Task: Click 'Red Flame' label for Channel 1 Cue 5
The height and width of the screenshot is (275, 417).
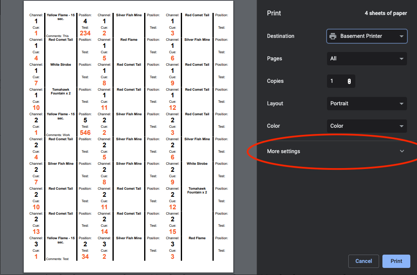Action: click(x=129, y=40)
